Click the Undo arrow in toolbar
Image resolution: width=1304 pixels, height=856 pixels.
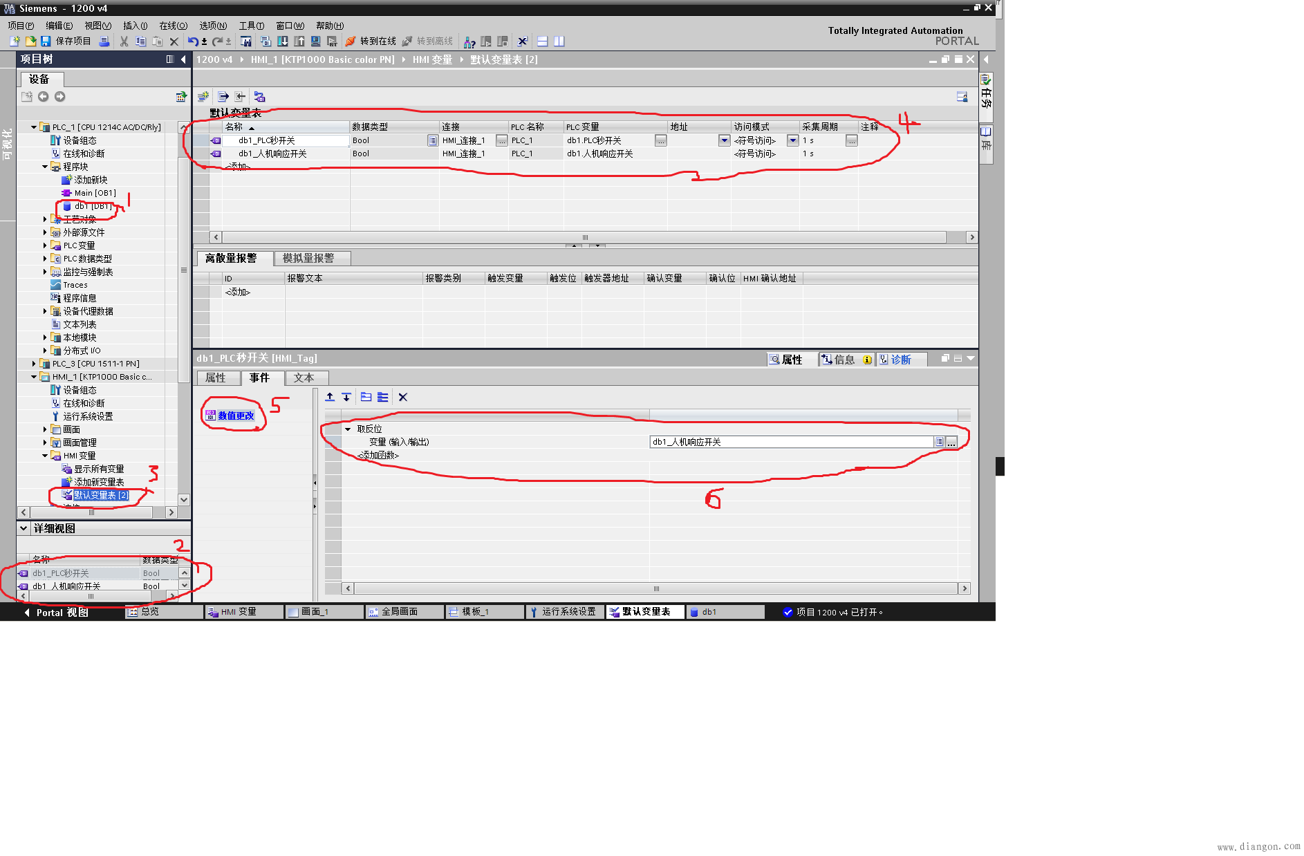click(x=192, y=41)
